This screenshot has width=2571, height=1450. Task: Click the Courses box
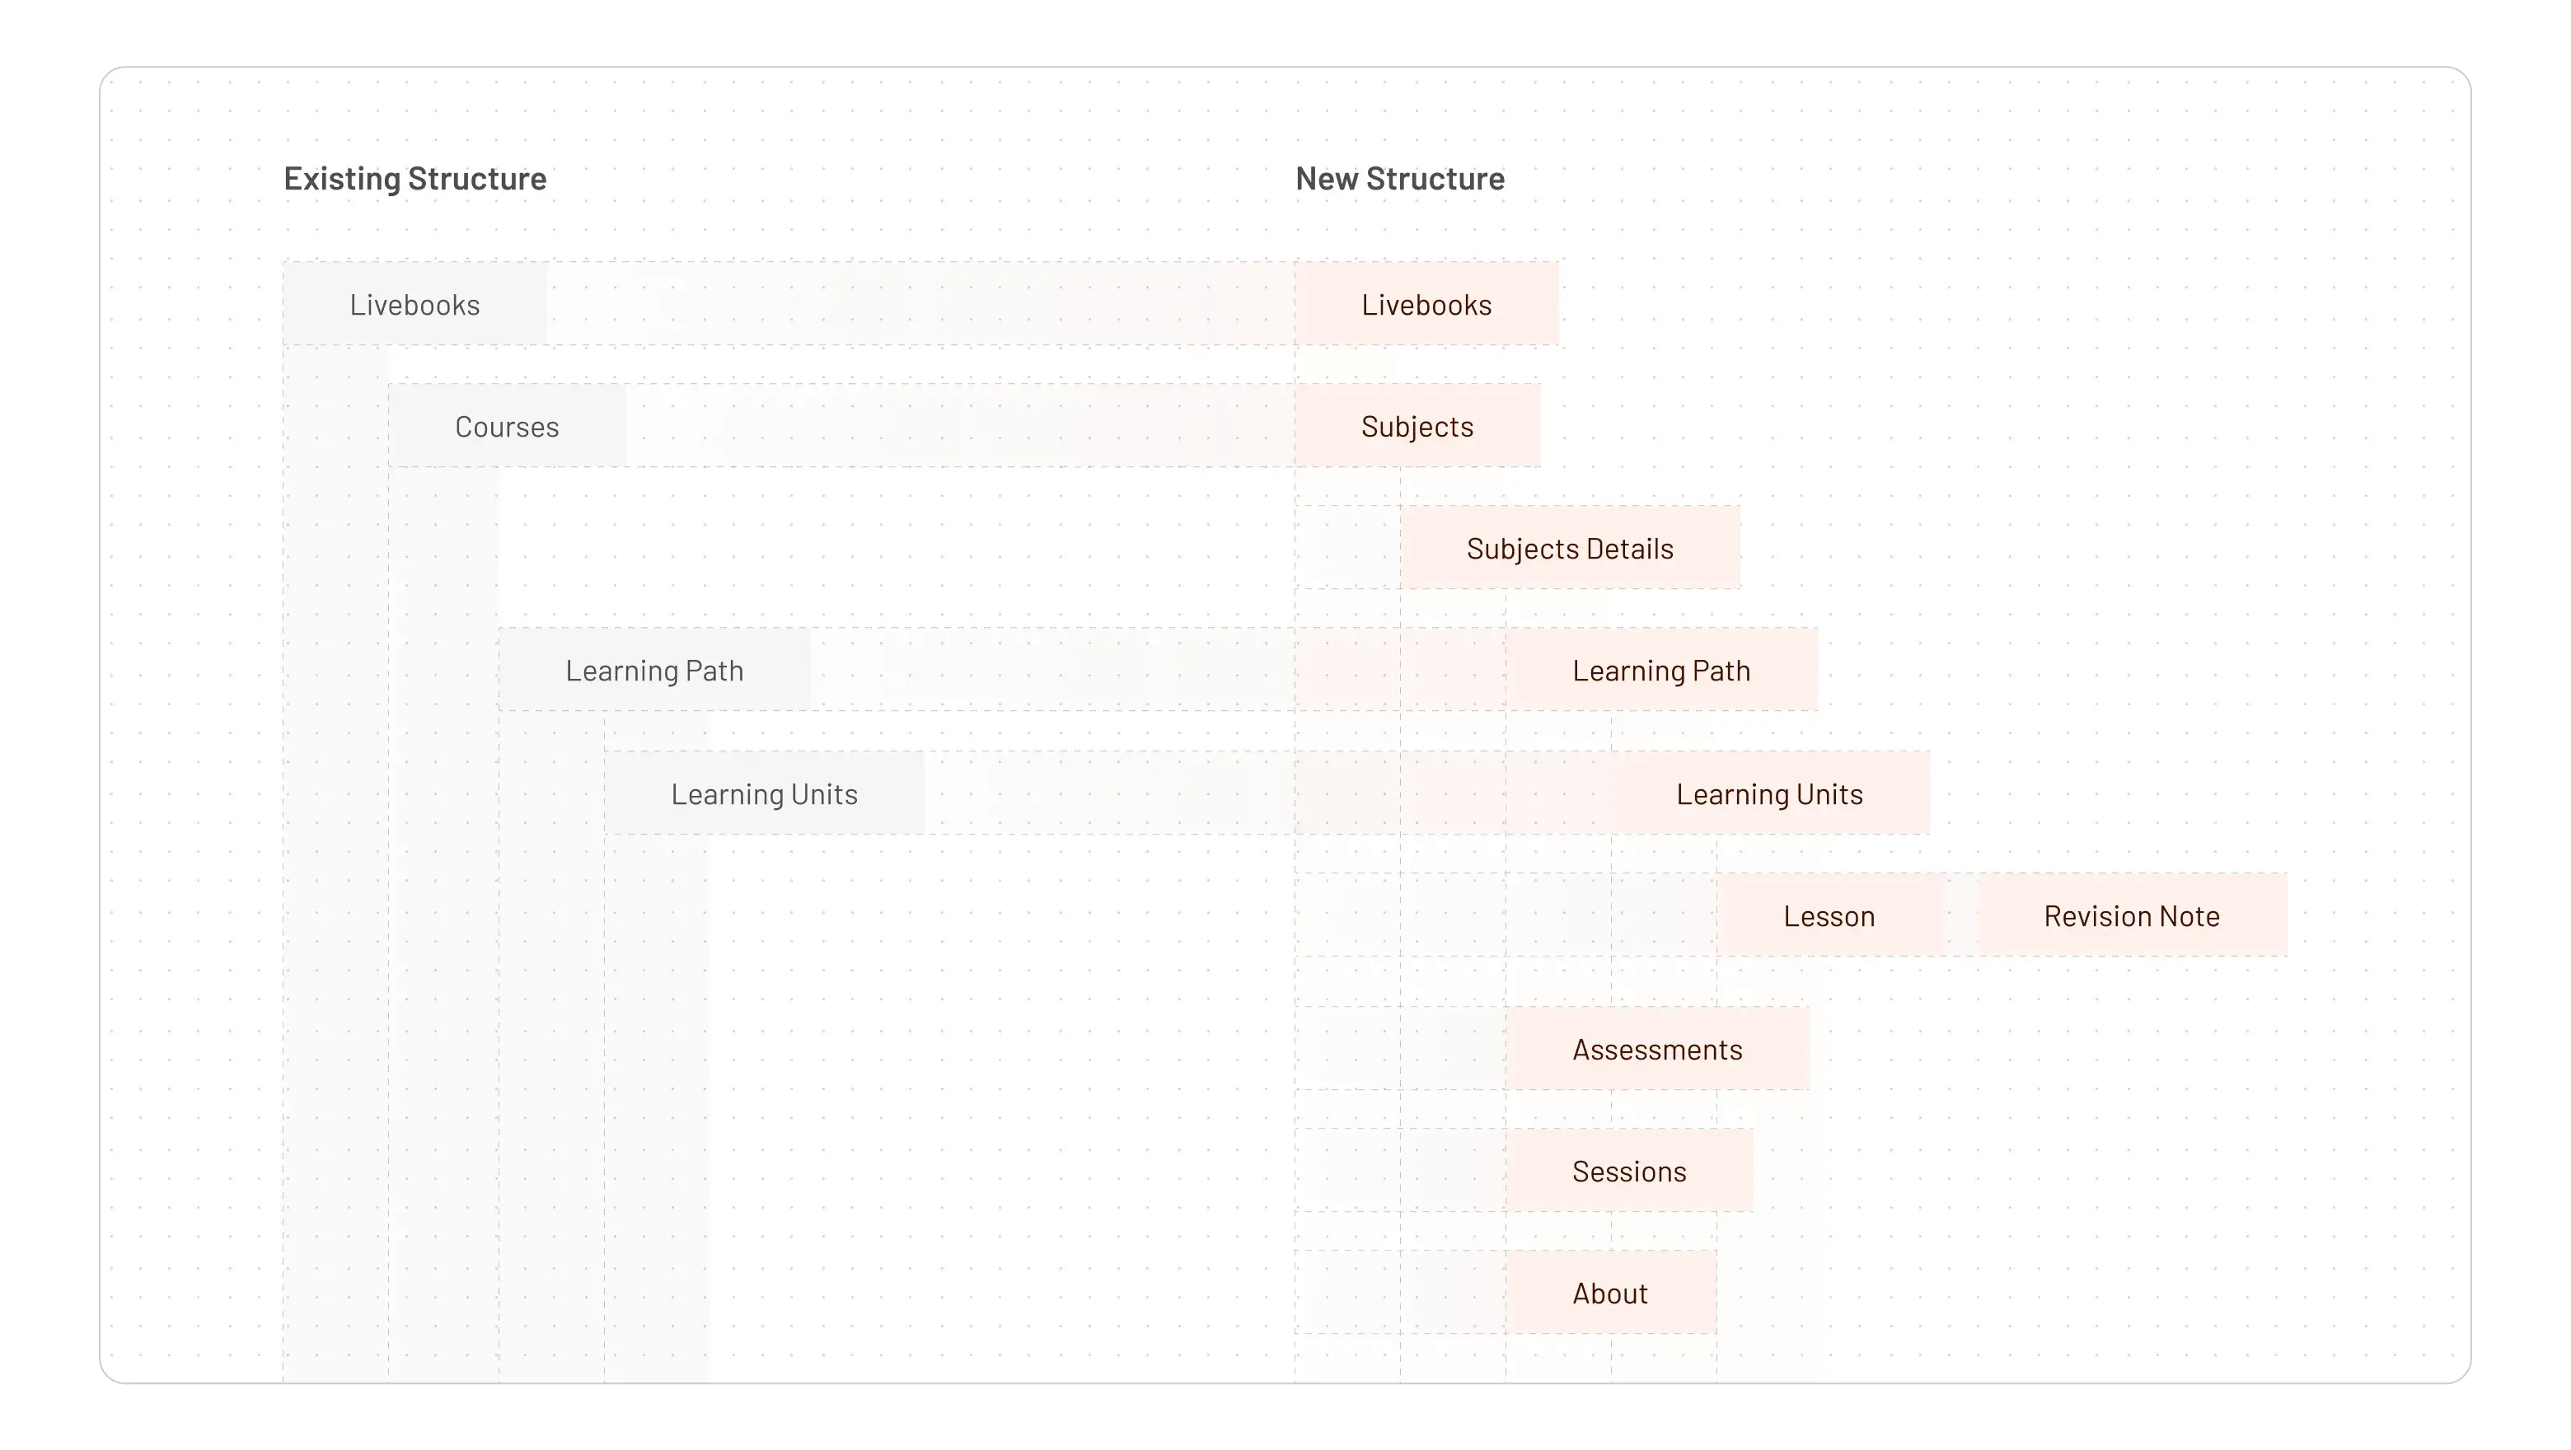point(507,426)
